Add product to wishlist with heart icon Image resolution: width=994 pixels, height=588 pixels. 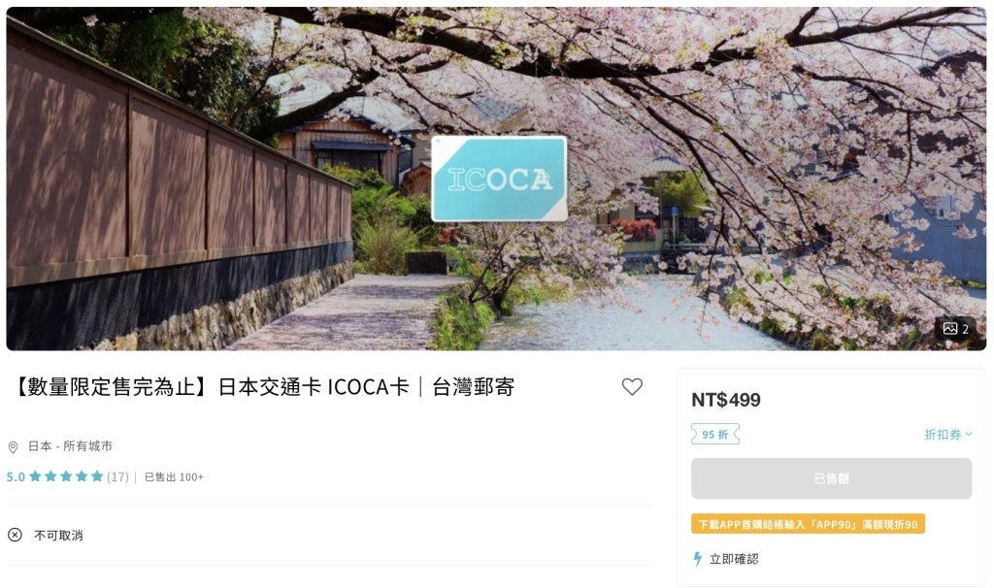(x=631, y=386)
